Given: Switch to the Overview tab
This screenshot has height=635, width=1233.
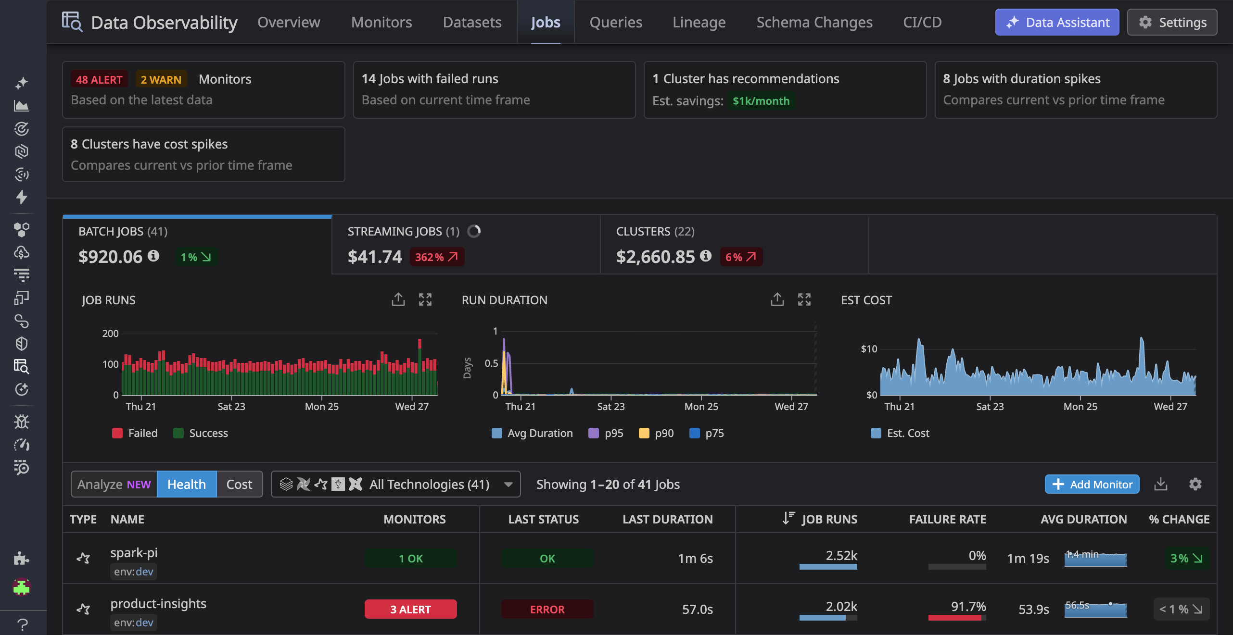Looking at the screenshot, I should [x=289, y=22].
